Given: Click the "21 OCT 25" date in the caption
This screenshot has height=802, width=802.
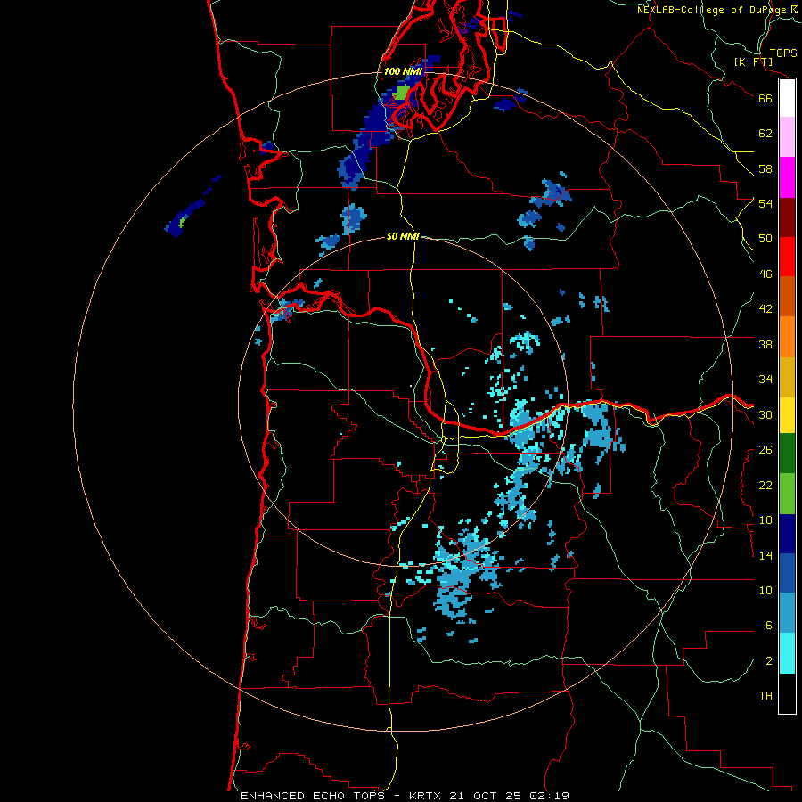Looking at the screenshot, I should pyautogui.click(x=486, y=796).
